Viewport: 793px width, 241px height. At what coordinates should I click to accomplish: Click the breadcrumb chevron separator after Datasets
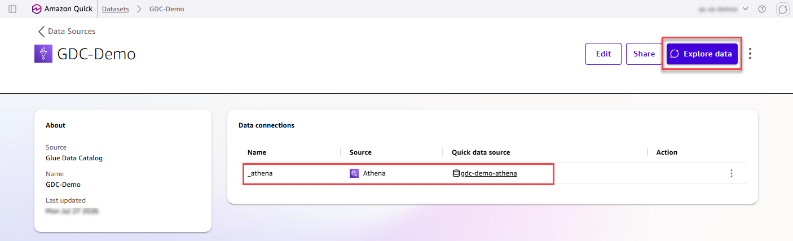pos(139,9)
